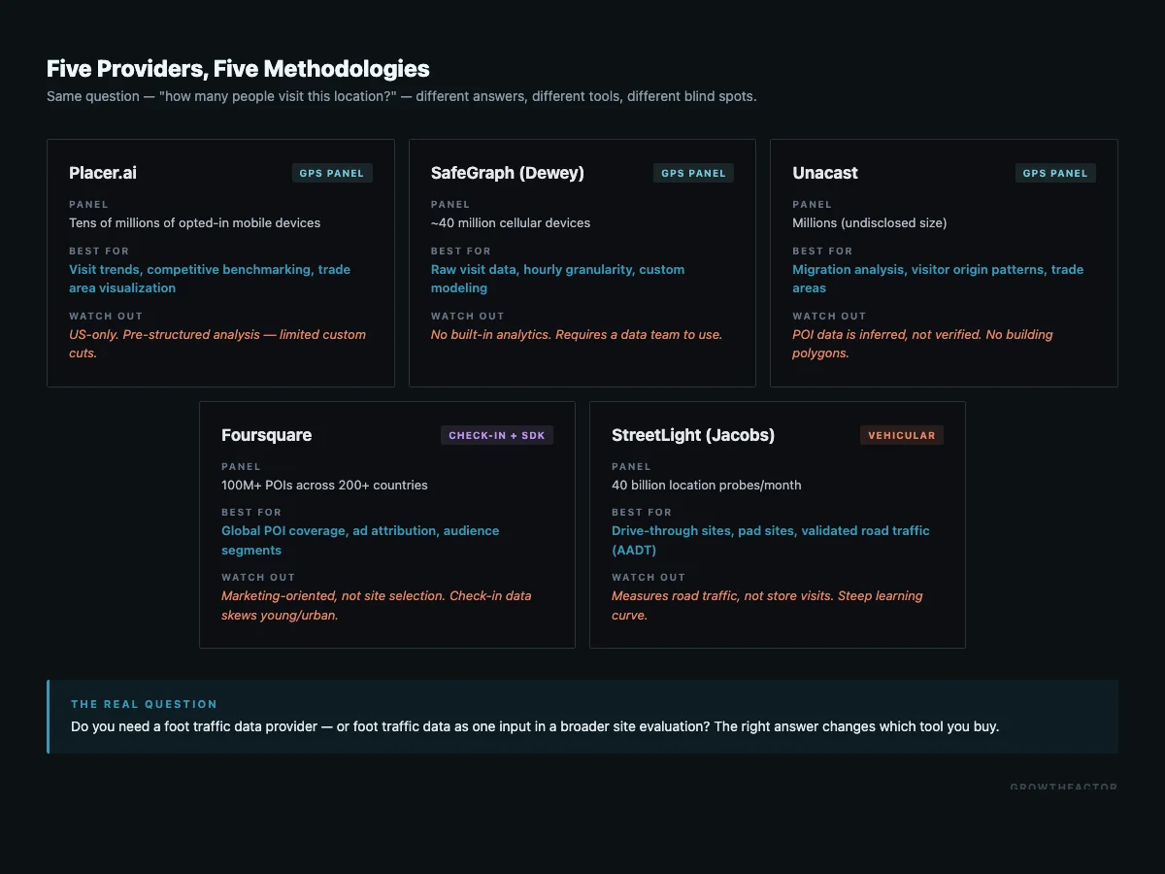Click the CHECK-IN + SDK badge on Foursquare card
1165x874 pixels.
point(497,435)
